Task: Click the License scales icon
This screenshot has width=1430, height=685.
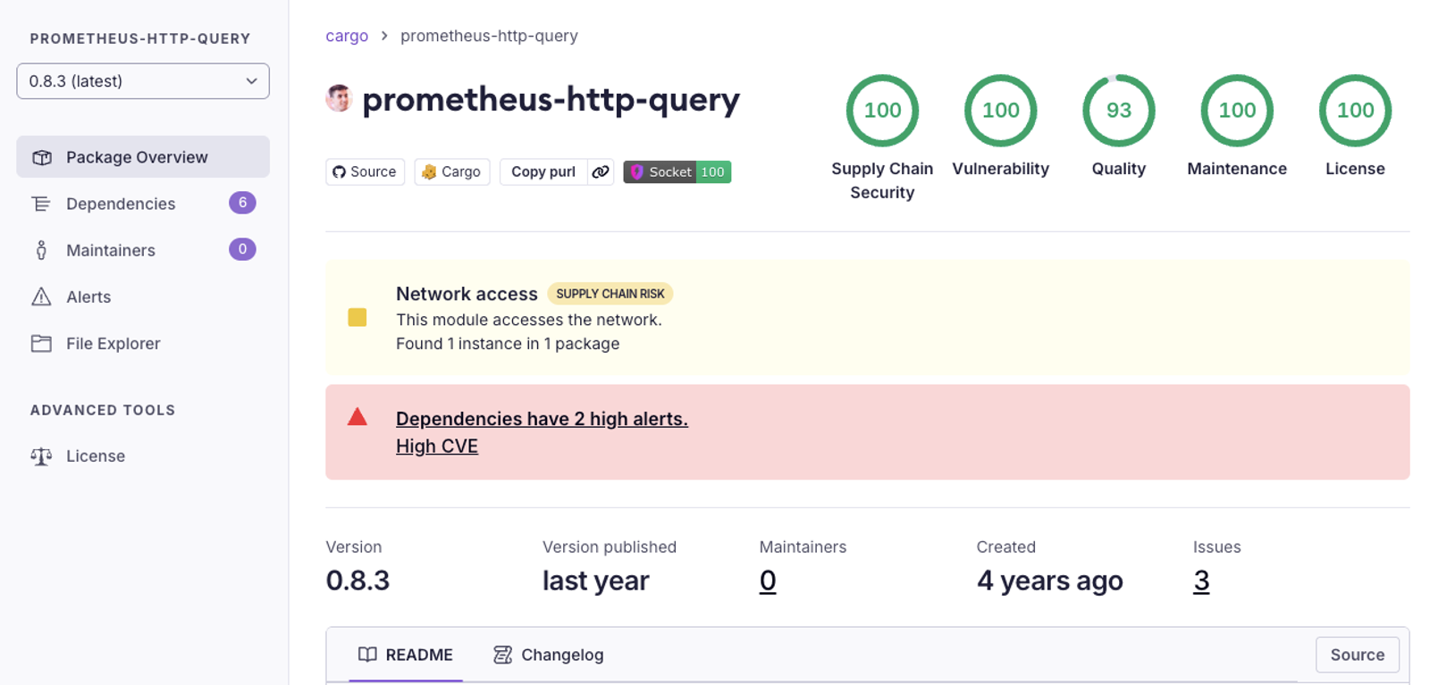Action: coord(41,455)
